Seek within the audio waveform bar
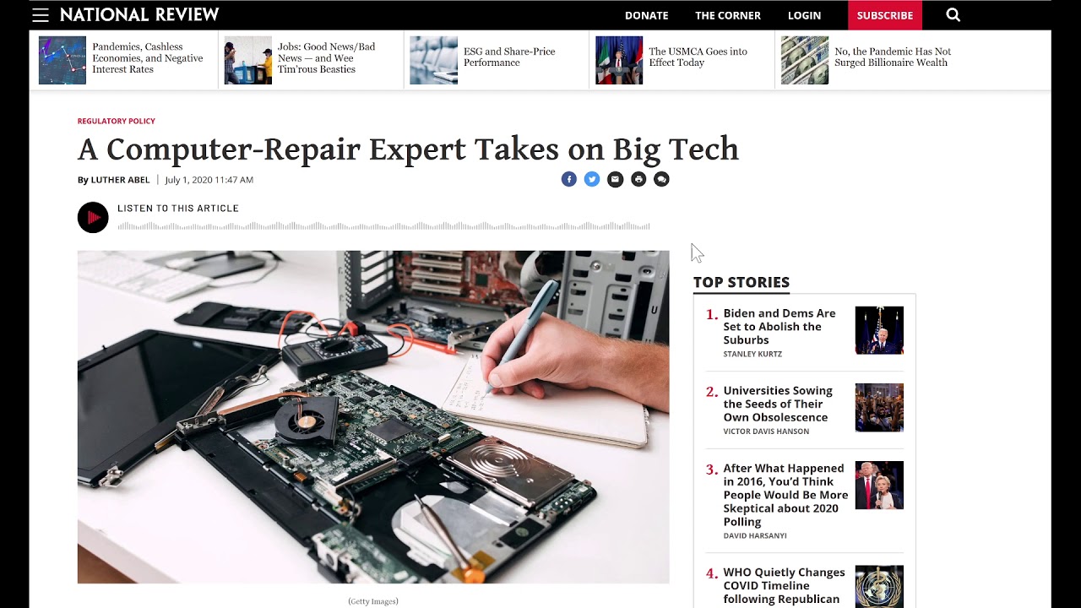 384,226
